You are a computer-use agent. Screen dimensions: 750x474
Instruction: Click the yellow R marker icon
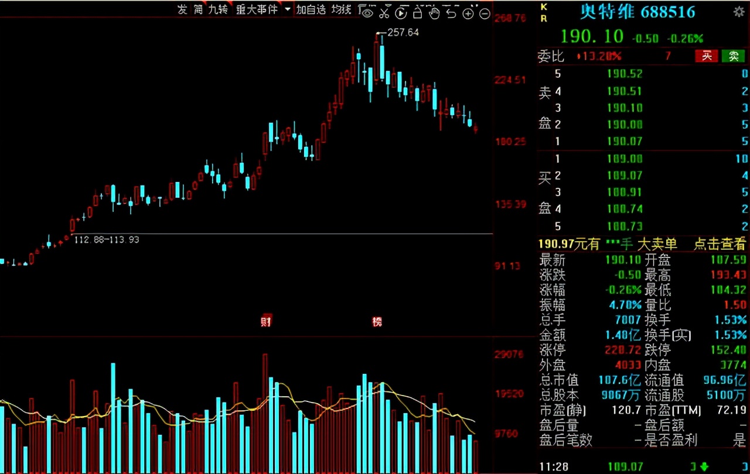pyautogui.click(x=543, y=18)
